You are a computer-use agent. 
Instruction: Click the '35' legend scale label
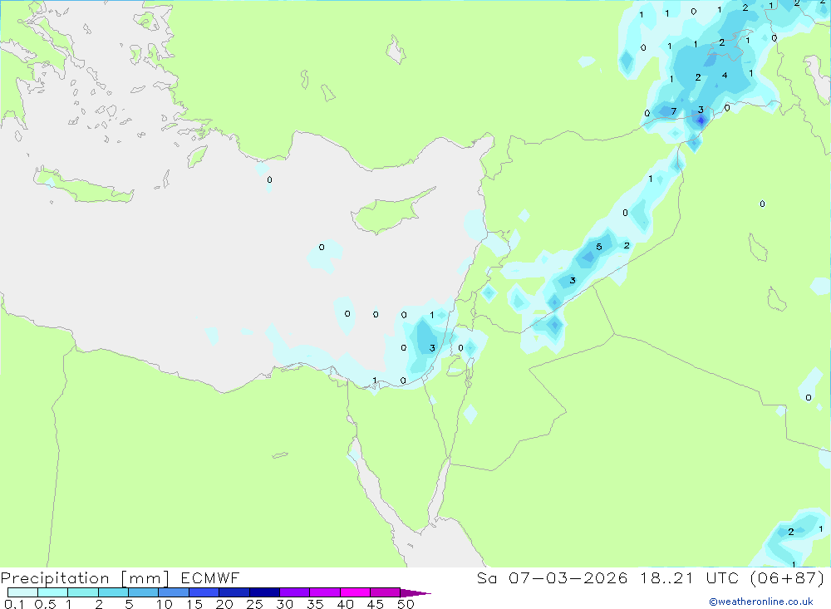315,604
